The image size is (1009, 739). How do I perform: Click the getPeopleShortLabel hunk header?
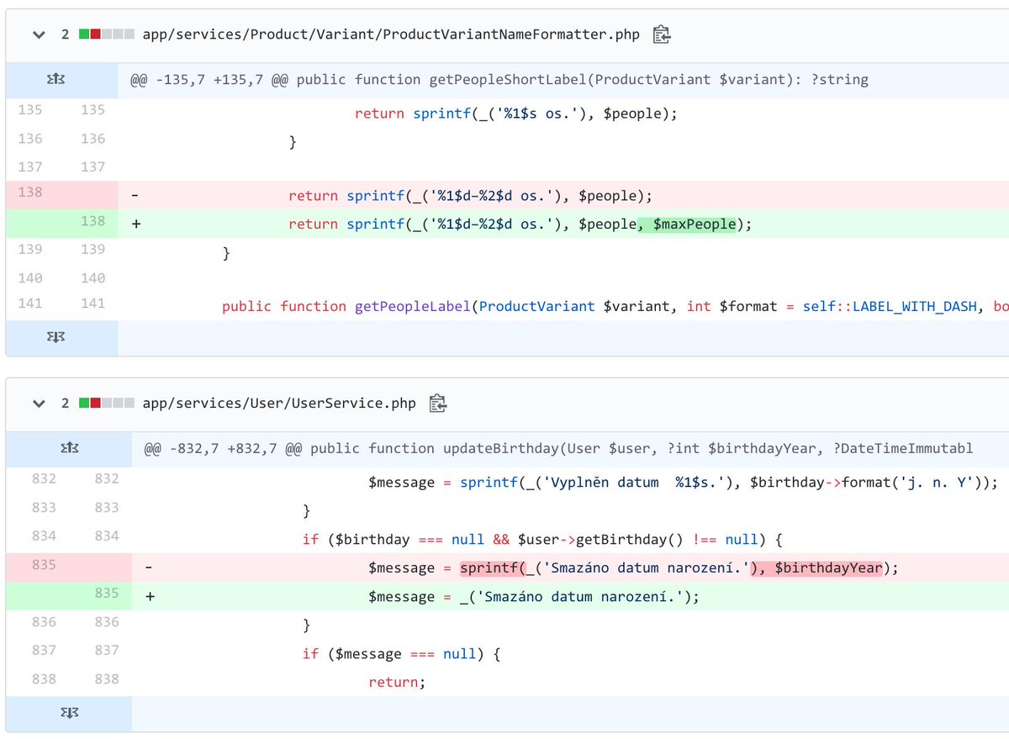499,80
